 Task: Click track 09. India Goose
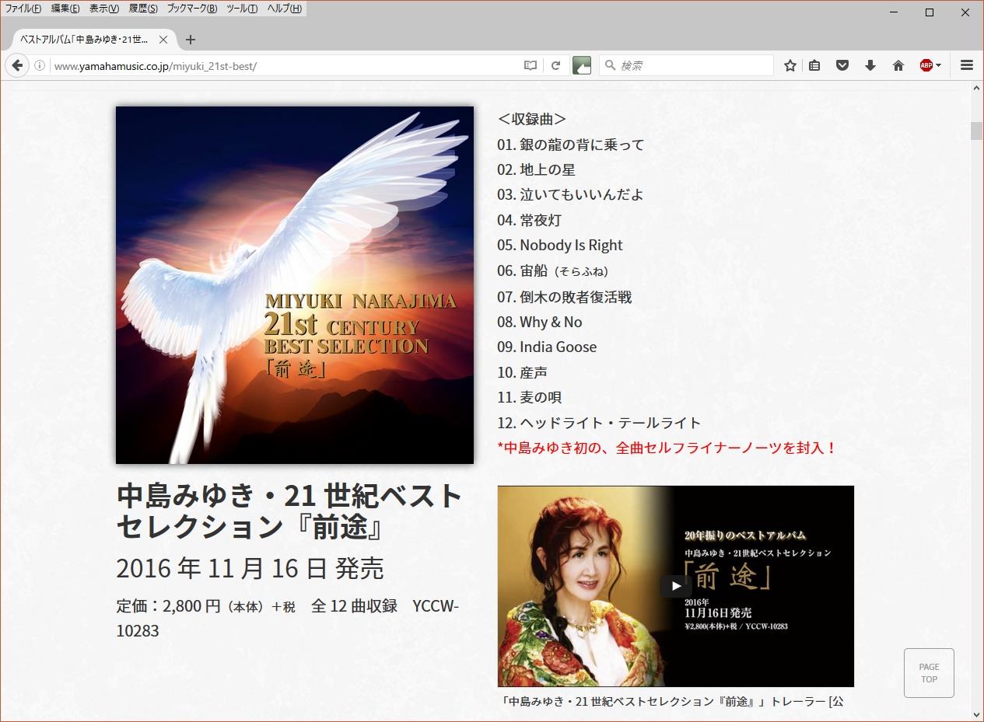coord(547,347)
